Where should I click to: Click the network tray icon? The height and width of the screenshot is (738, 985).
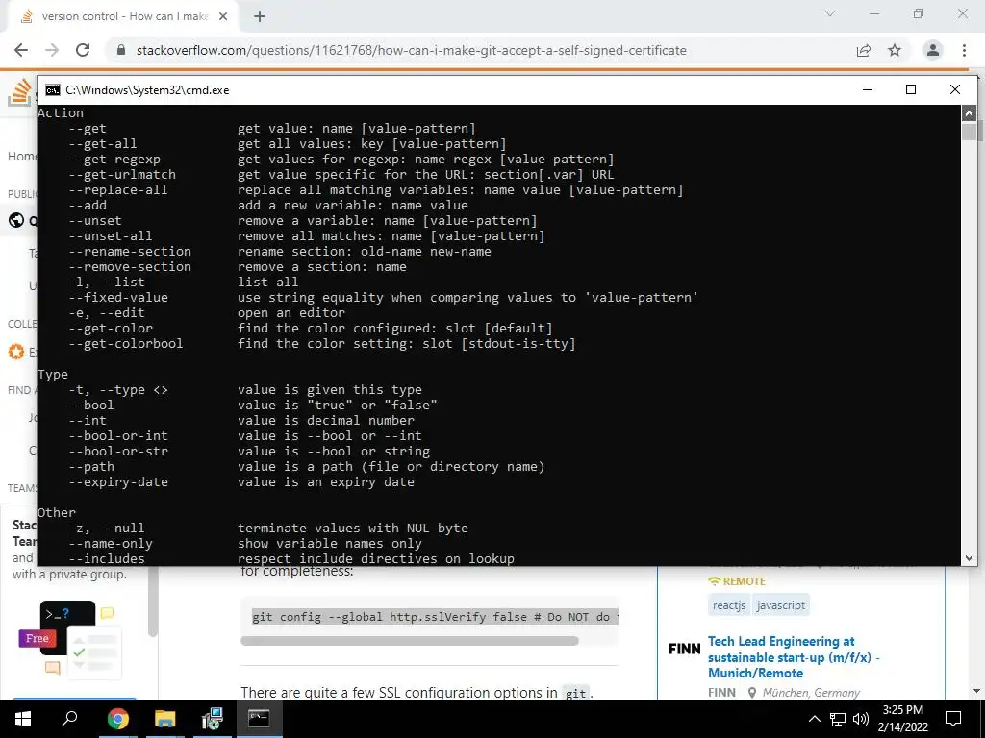point(838,719)
